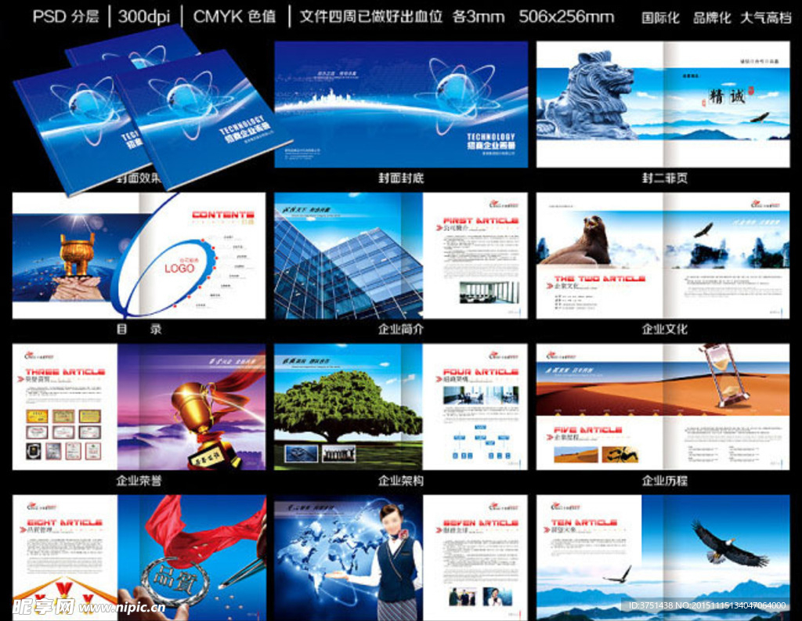Open the big tree structure spread
The image size is (802, 621).
click(x=400, y=407)
